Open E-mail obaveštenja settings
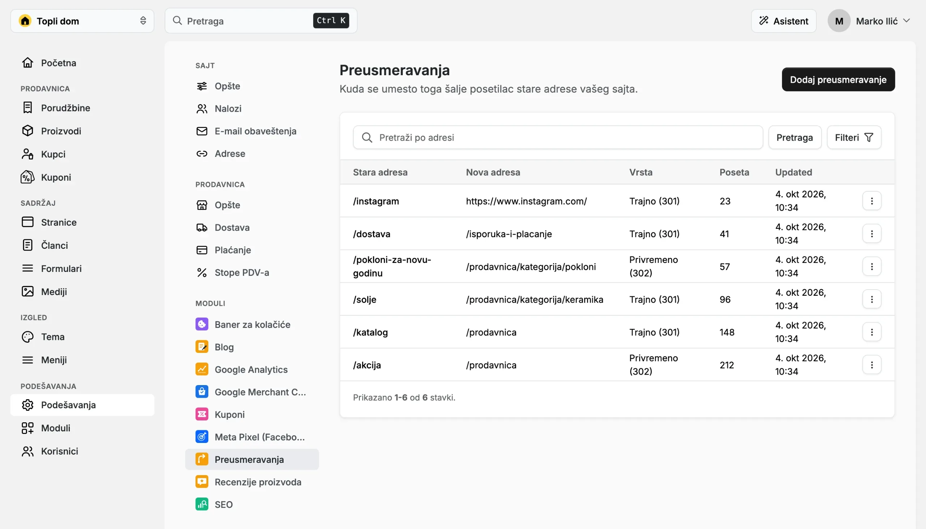926x529 pixels. coord(252,131)
